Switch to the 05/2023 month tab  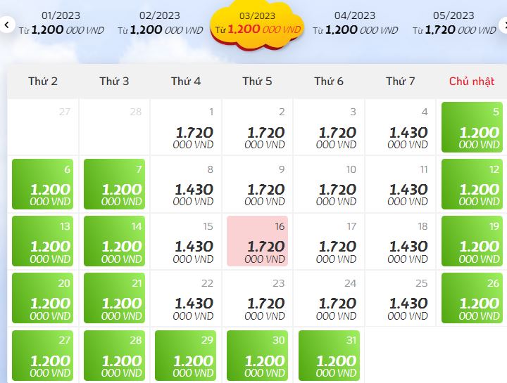454,23
